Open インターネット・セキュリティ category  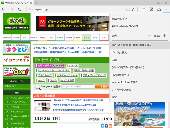(53, 71)
